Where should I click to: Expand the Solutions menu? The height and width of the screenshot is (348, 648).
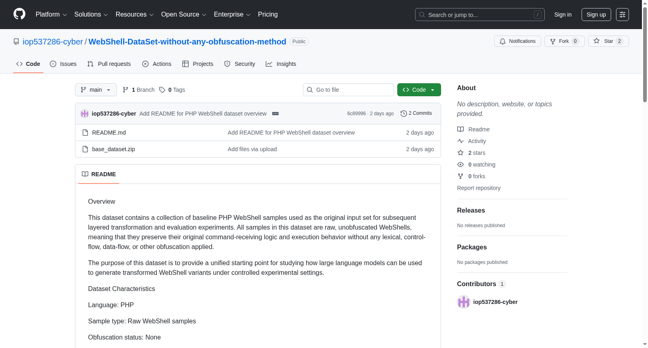(x=91, y=15)
